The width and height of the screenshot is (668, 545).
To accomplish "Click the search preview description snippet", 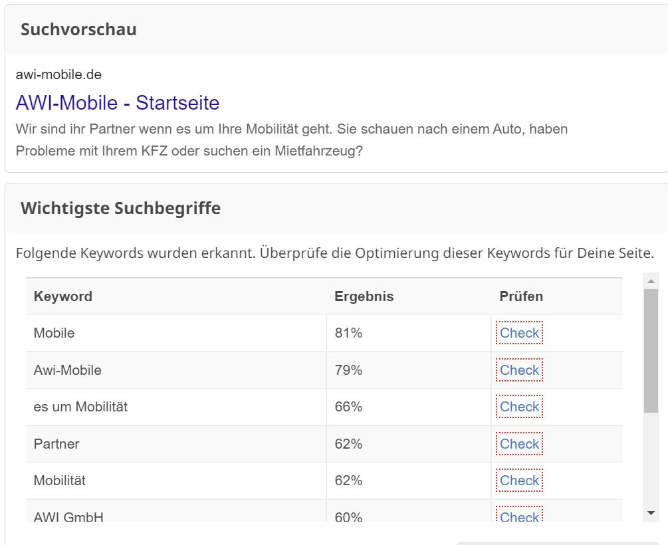I will 292,140.
